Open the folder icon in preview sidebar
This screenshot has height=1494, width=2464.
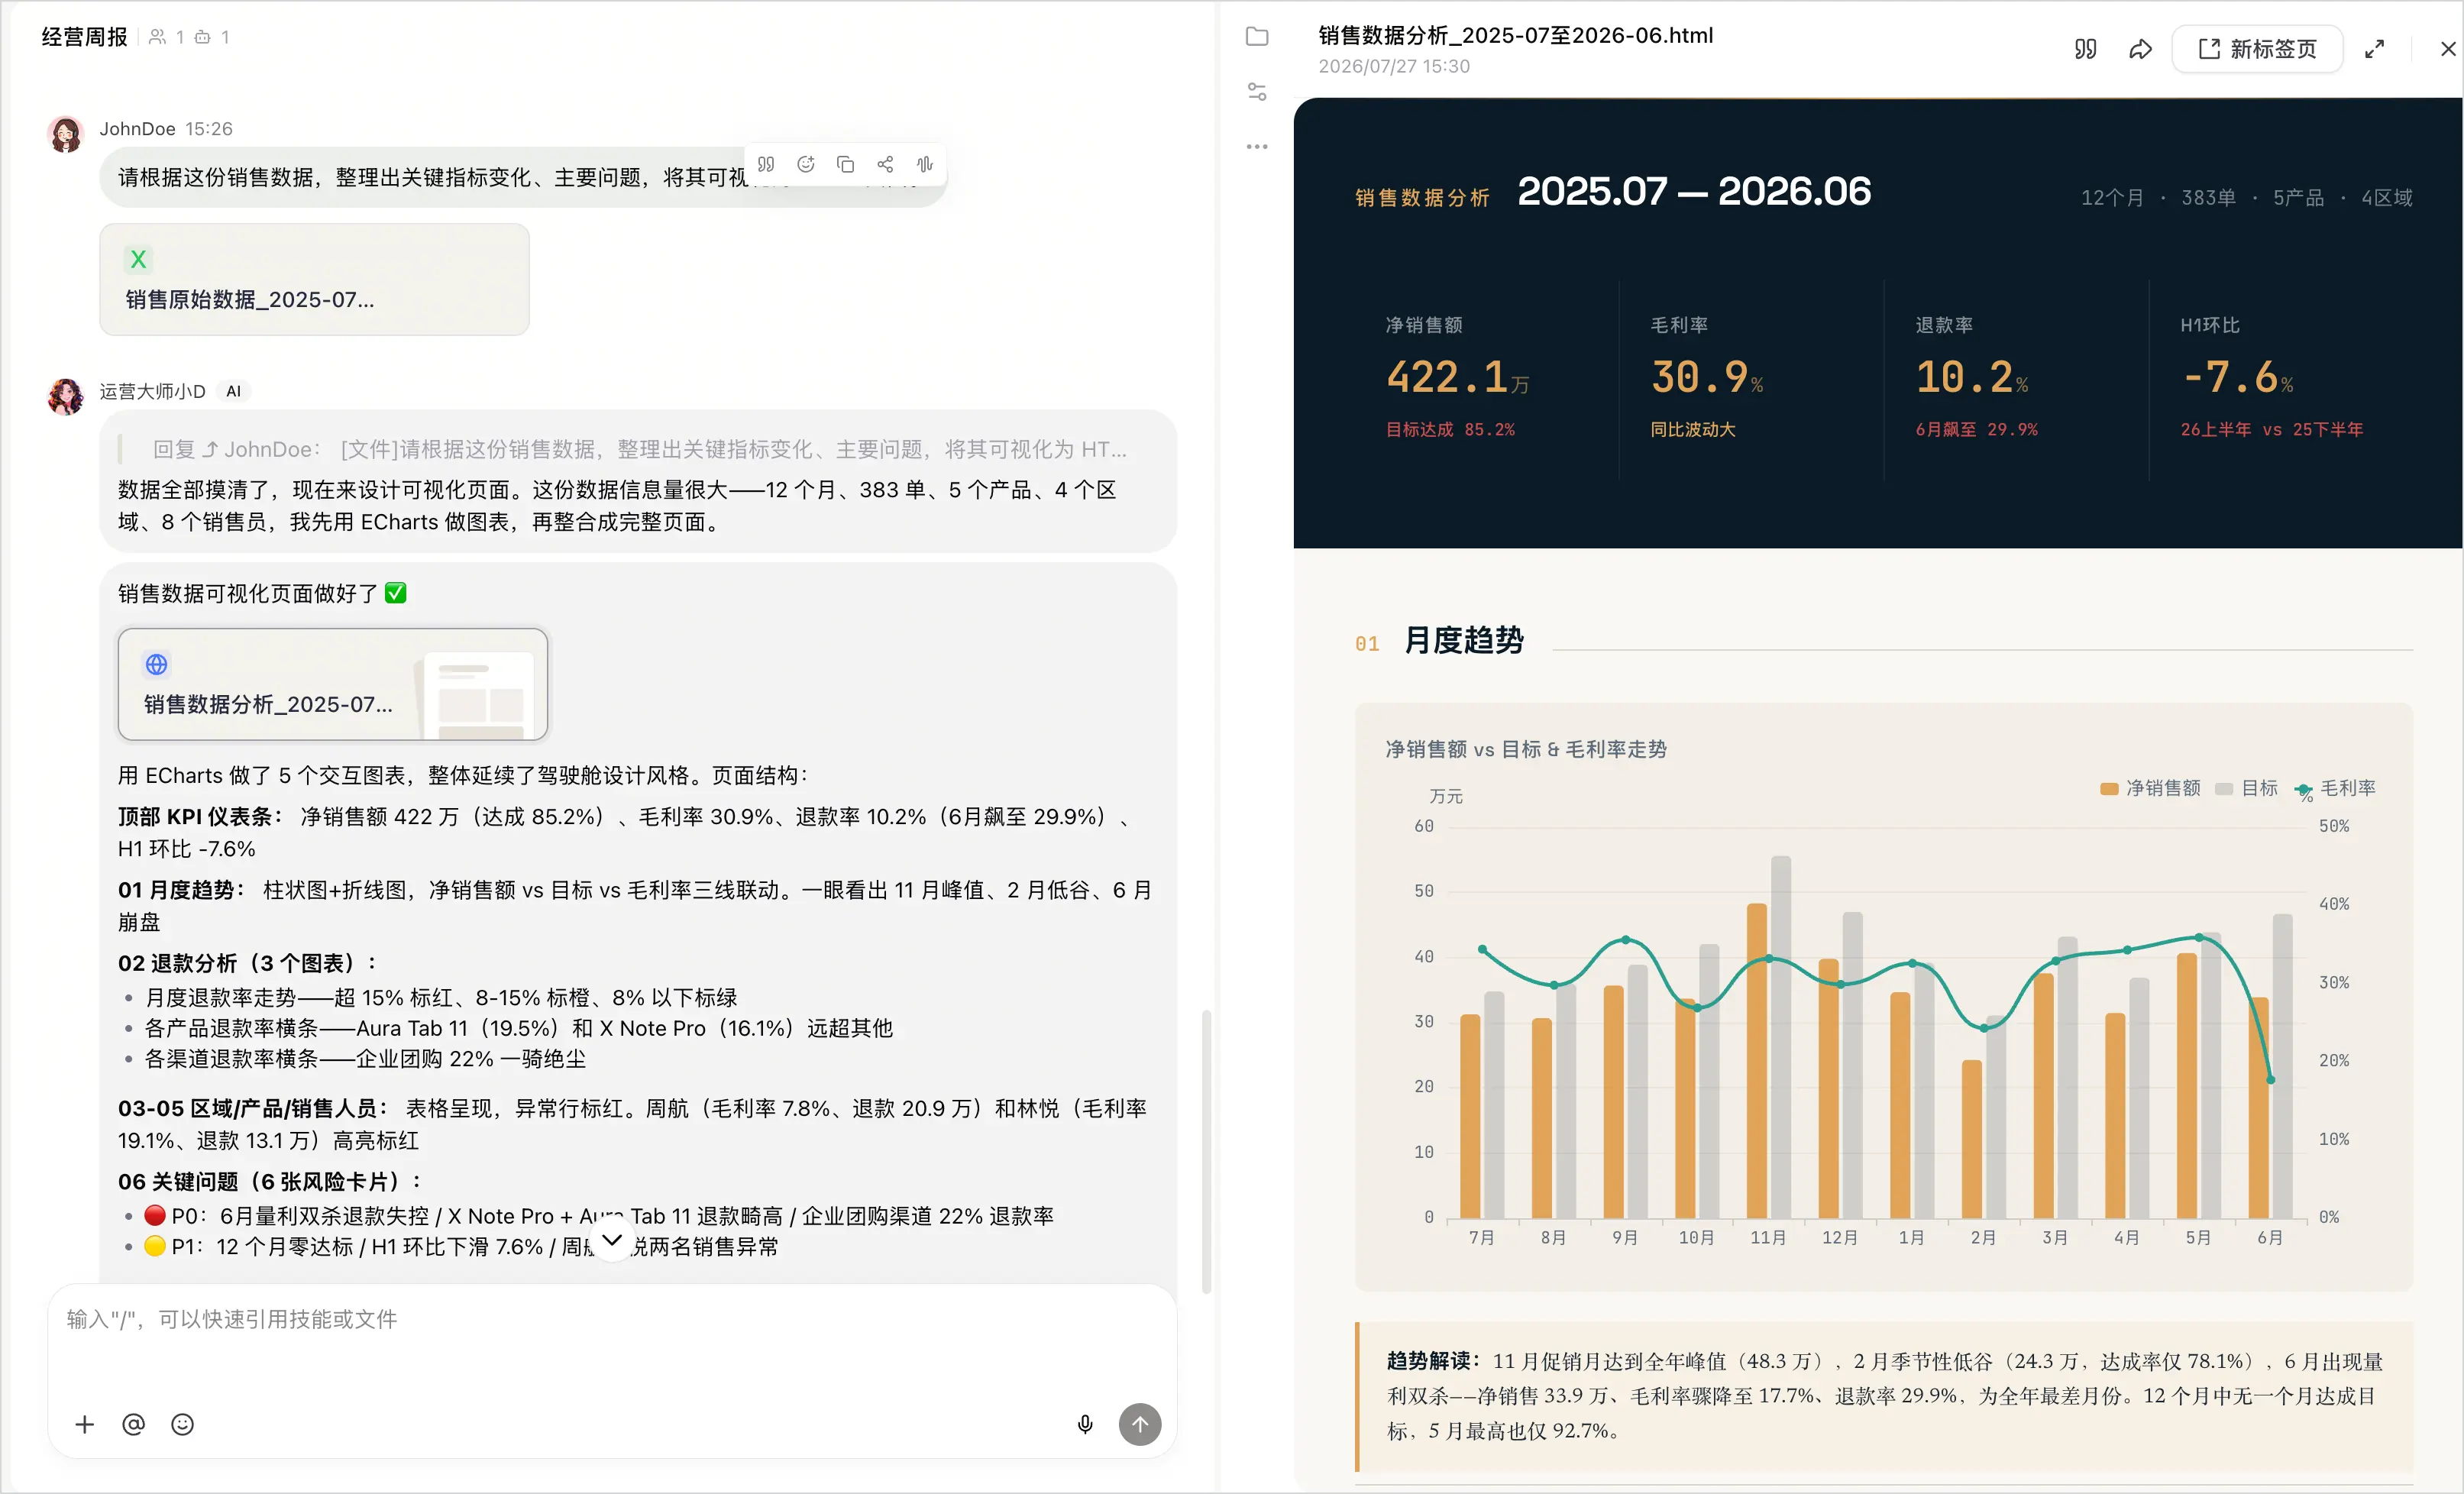coord(1257,37)
